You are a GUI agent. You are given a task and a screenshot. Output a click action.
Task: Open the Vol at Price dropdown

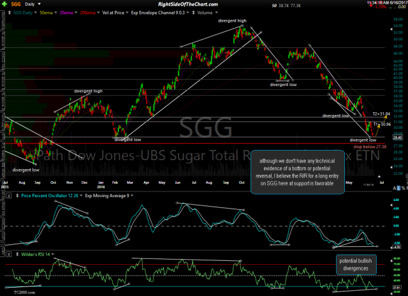tap(127, 13)
